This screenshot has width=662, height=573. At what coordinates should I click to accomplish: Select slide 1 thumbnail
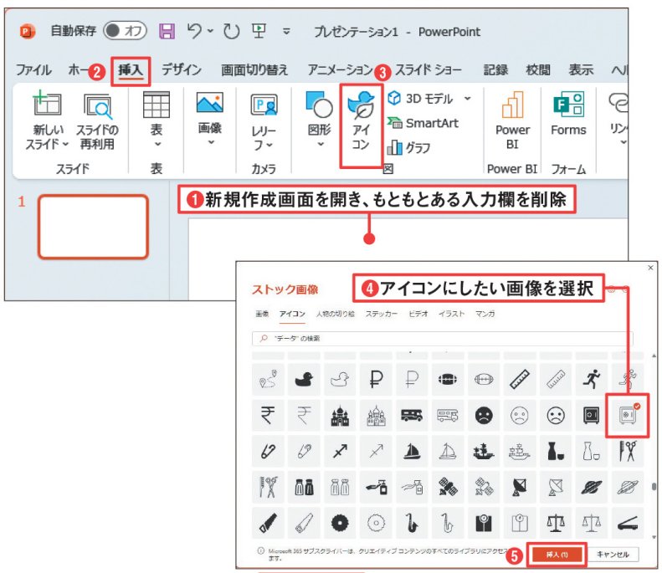tap(93, 227)
